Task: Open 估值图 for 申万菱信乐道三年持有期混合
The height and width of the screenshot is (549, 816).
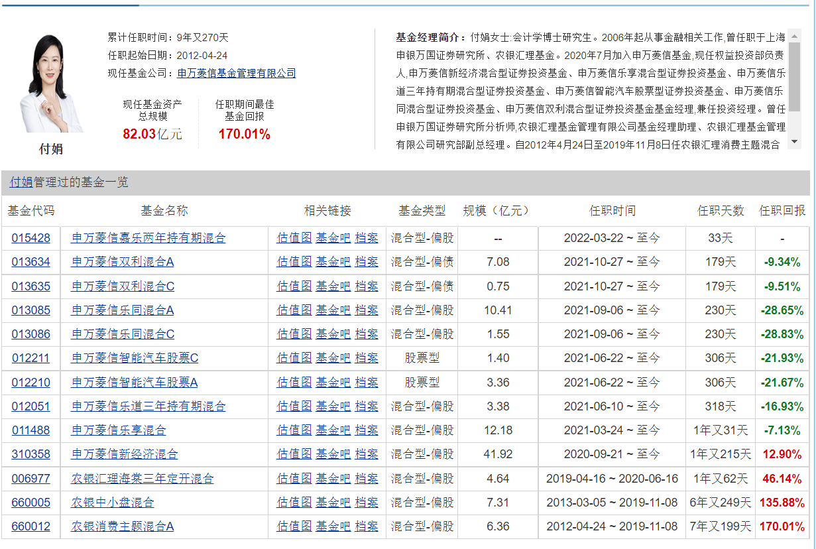Action: click(294, 406)
